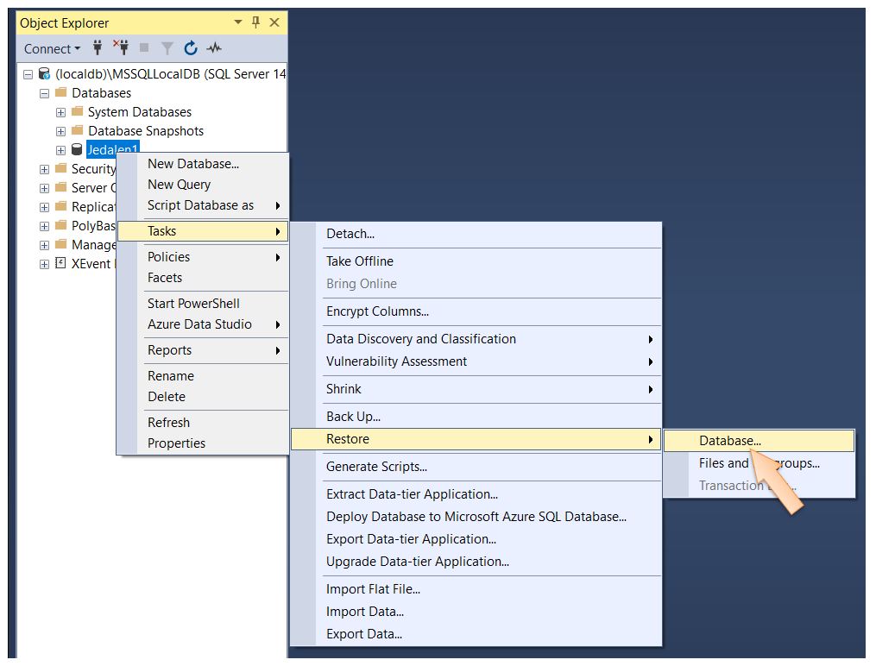876x666 pixels.
Task: Open Shrink submenu in Tasks
Action: click(x=343, y=389)
